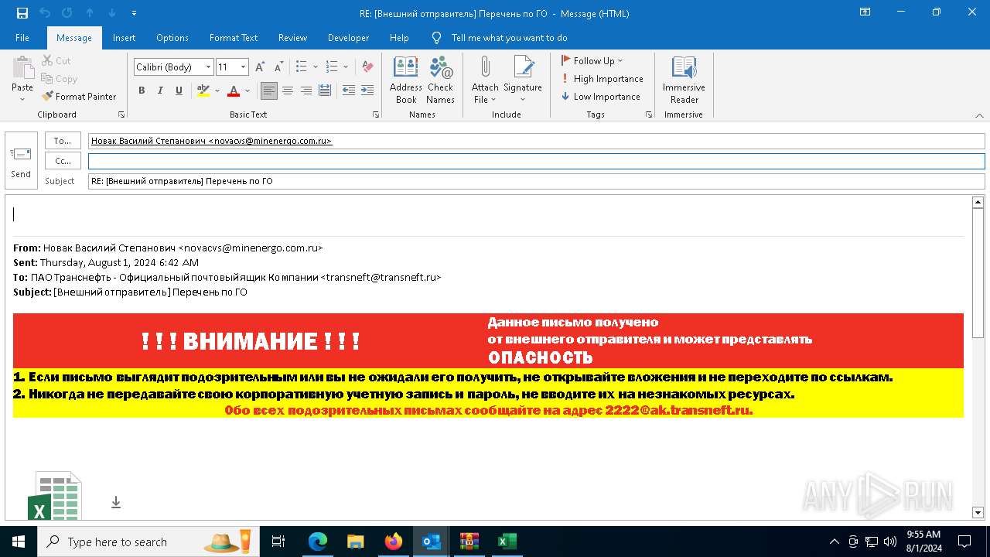Click Increase Font Size icon
Screen dimensions: 990x557
260,67
